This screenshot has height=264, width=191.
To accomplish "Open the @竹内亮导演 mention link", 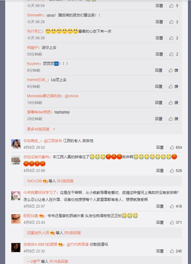I will pyautogui.click(x=78, y=244).
